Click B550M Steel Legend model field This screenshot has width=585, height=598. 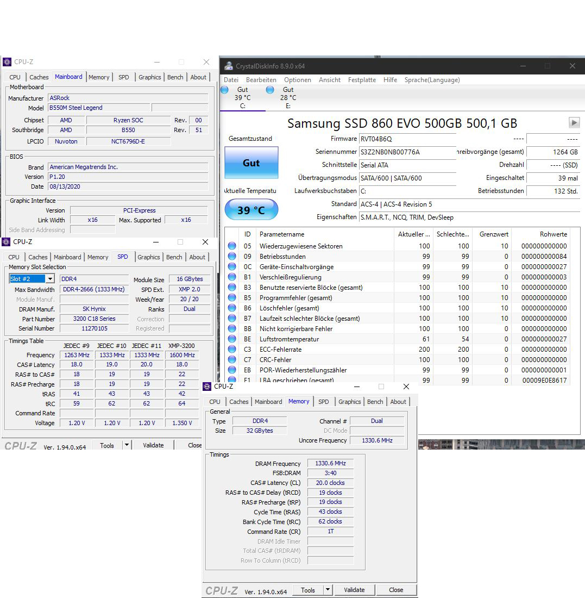pyautogui.click(x=99, y=108)
